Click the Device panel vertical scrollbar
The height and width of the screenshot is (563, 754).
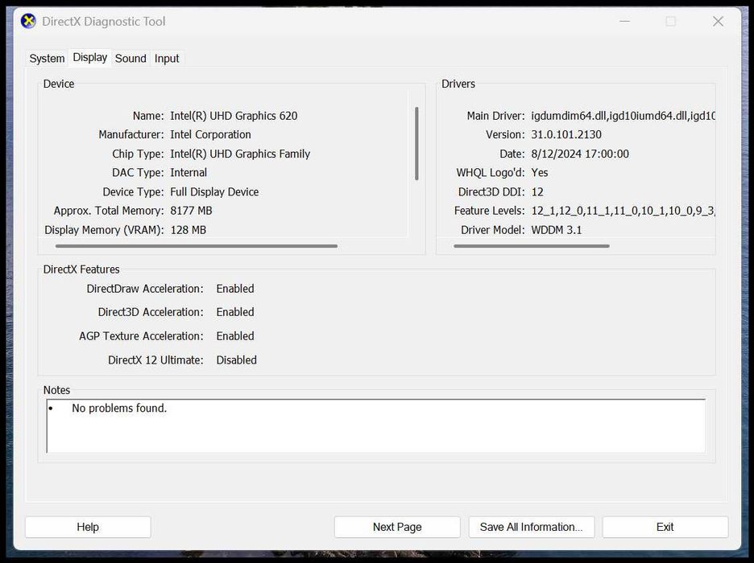[416, 143]
